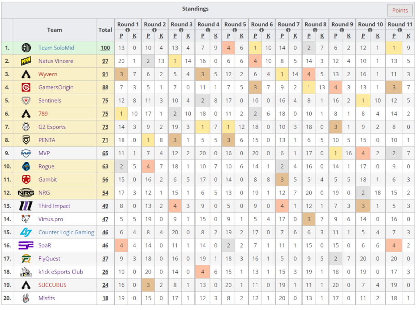Click MVP's Round 9 kills value 16
The image size is (420, 310).
(349, 153)
